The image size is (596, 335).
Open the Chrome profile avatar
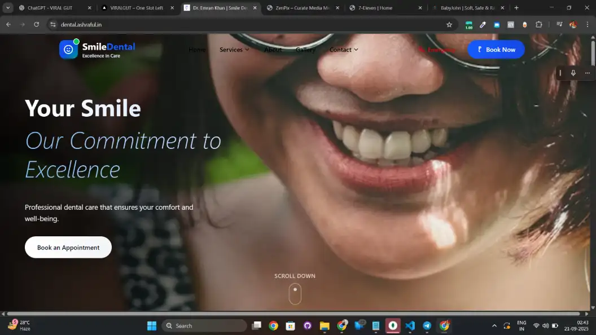point(573,25)
